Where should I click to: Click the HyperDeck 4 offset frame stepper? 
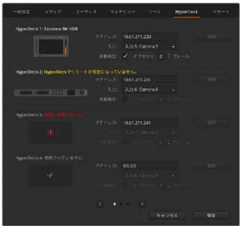[168, 186]
